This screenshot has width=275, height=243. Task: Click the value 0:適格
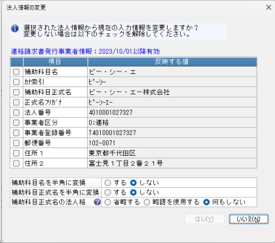(x=99, y=122)
